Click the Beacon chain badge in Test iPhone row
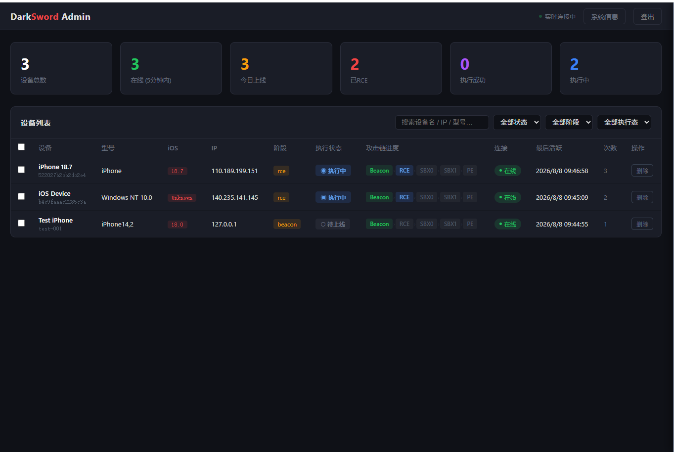 (379, 224)
